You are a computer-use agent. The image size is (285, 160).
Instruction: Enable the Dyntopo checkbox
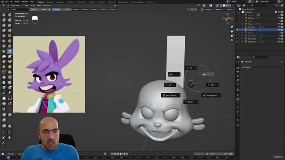[202, 9]
